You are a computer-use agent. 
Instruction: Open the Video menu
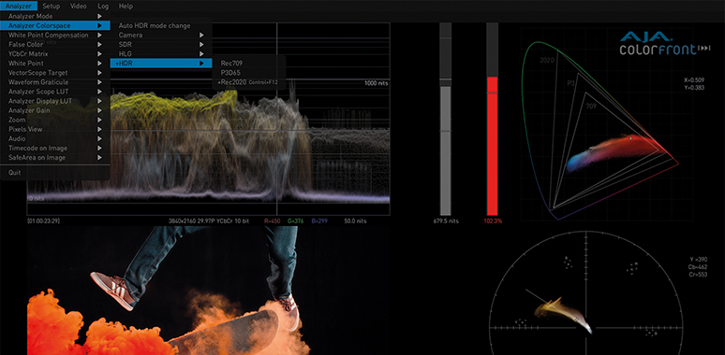(78, 6)
